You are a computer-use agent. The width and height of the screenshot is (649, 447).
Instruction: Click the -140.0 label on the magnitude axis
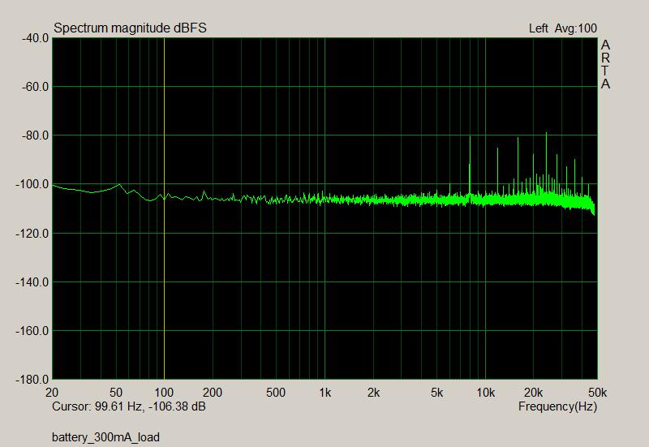[32, 282]
